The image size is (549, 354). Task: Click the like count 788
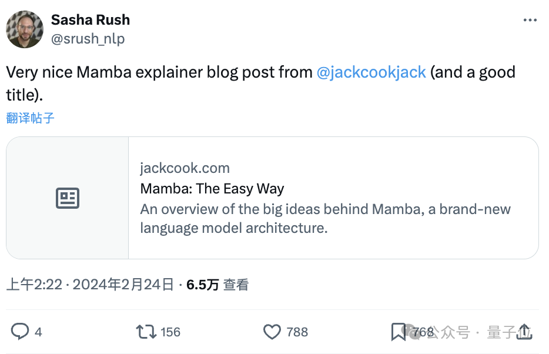297,332
